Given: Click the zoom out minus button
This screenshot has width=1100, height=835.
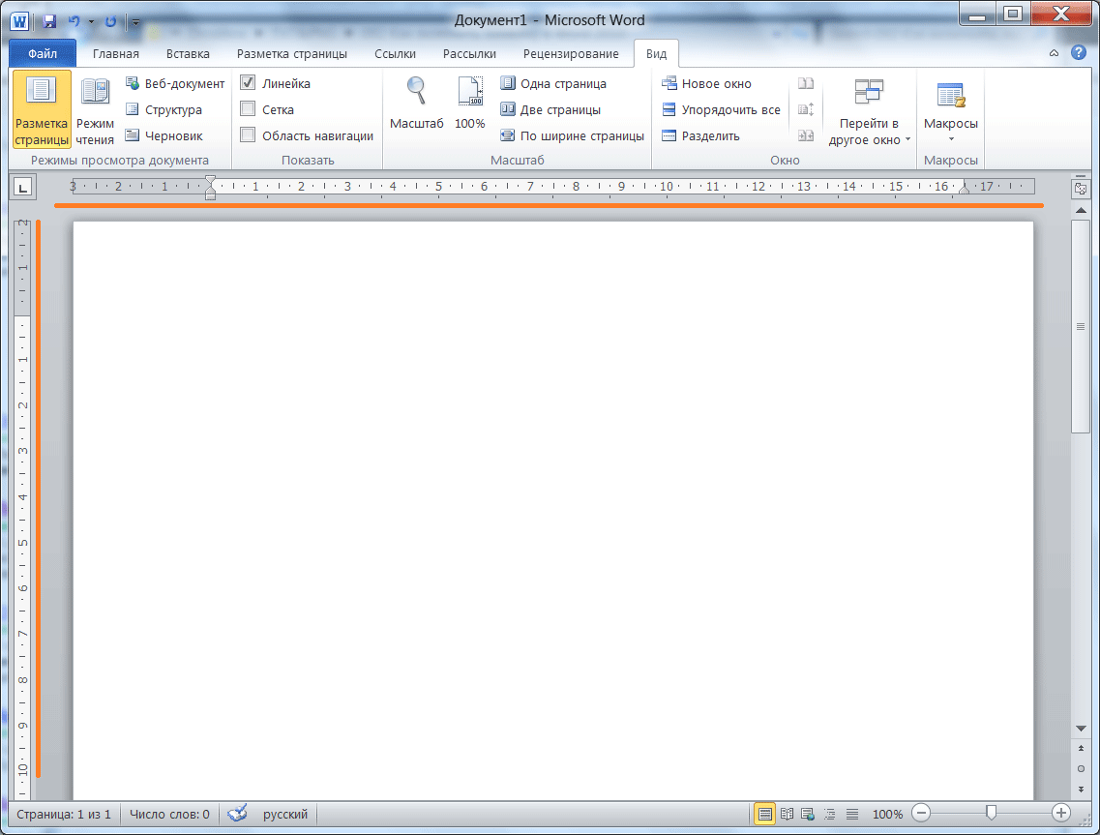Looking at the screenshot, I should tap(921, 814).
